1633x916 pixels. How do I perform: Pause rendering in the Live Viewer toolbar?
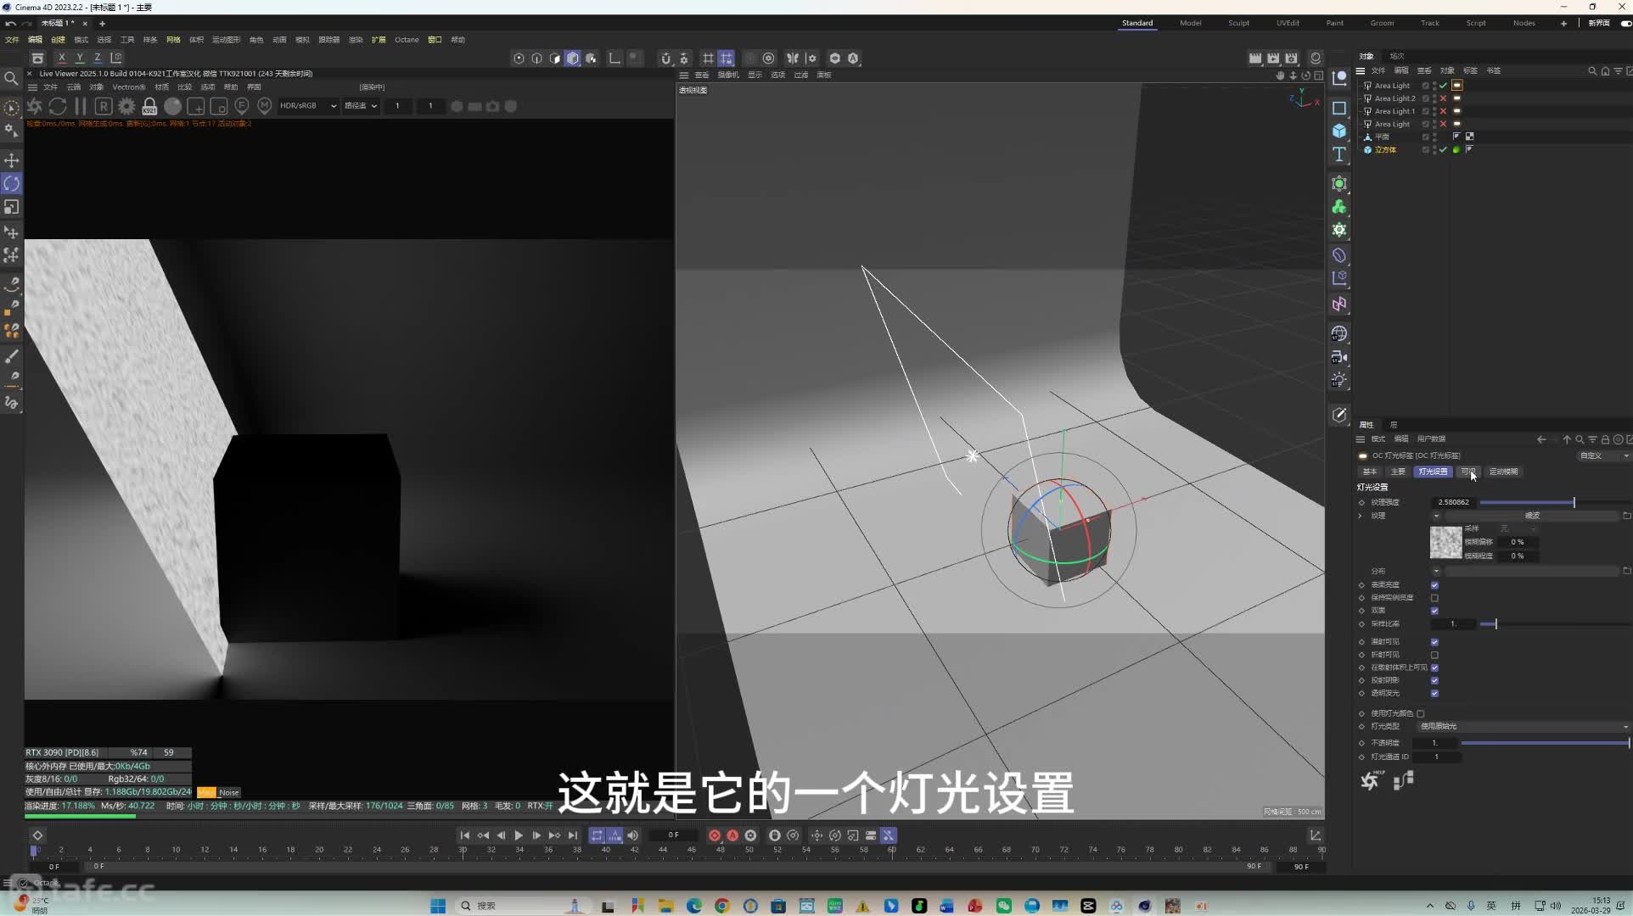[x=81, y=106]
